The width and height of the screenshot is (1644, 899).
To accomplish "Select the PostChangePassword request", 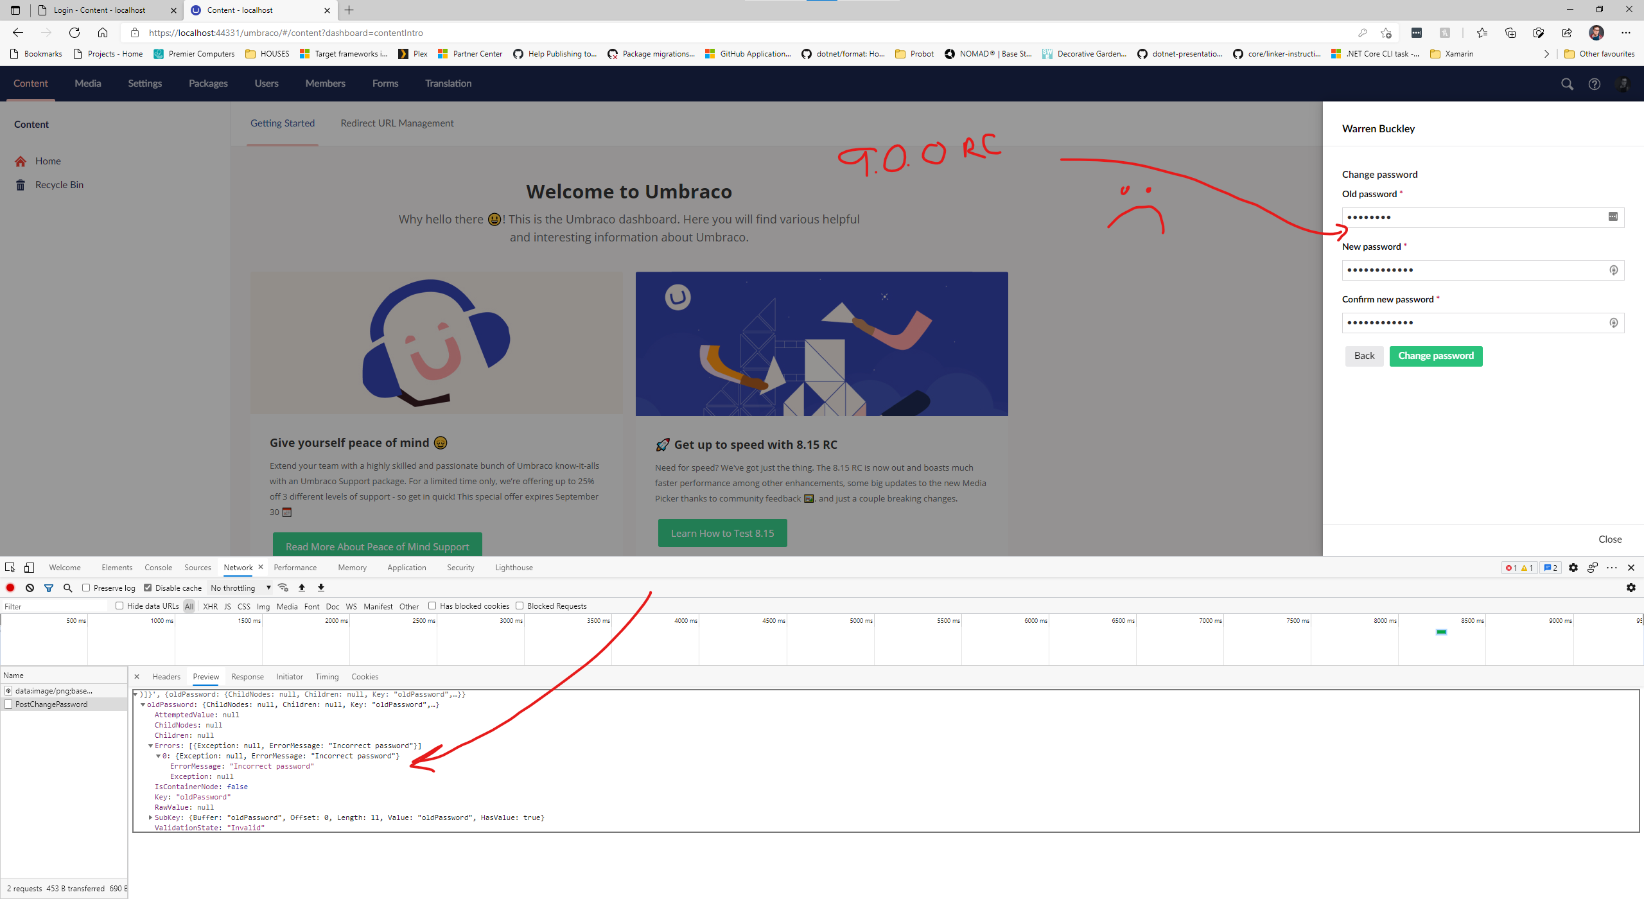I will [x=51, y=704].
